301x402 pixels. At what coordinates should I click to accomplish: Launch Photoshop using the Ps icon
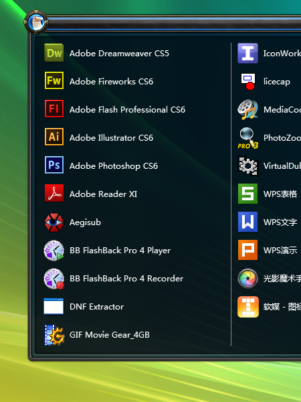click(x=54, y=165)
